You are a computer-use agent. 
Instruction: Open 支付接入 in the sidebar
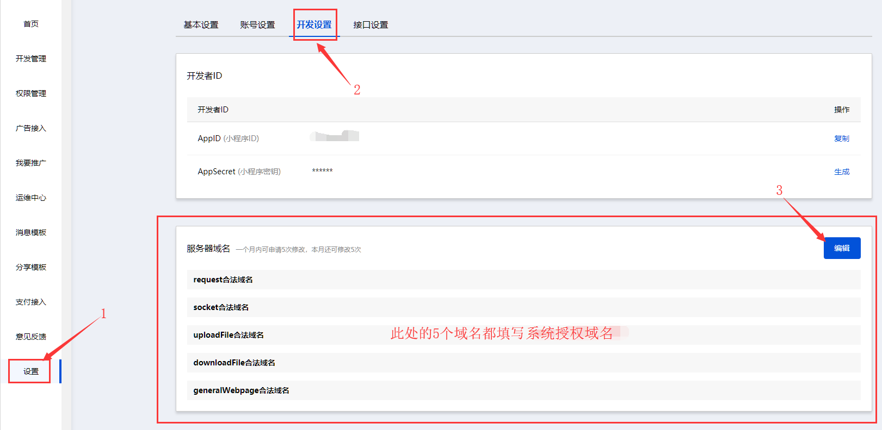[31, 302]
